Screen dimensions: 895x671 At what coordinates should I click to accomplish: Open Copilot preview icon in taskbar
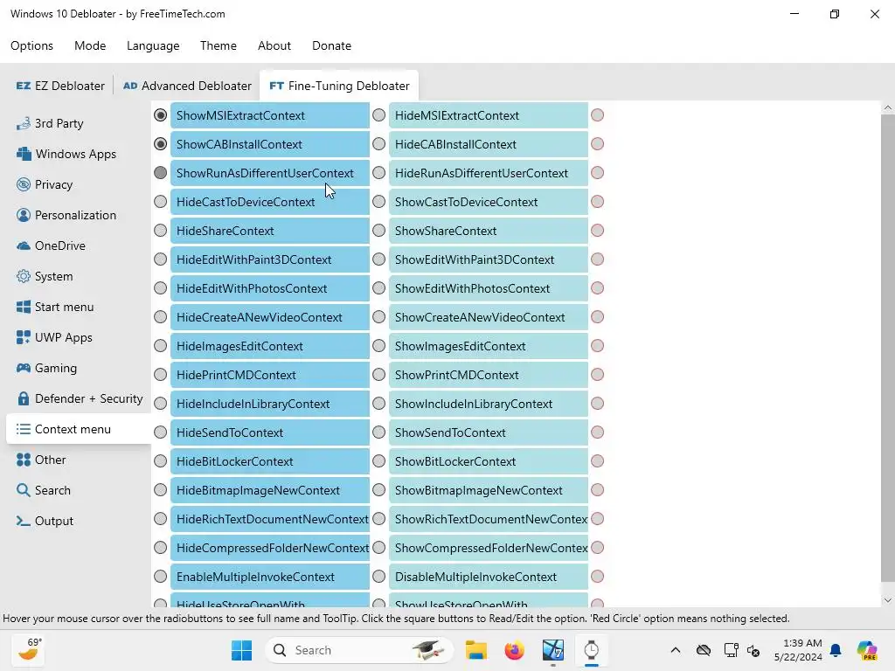pyautogui.click(x=867, y=650)
